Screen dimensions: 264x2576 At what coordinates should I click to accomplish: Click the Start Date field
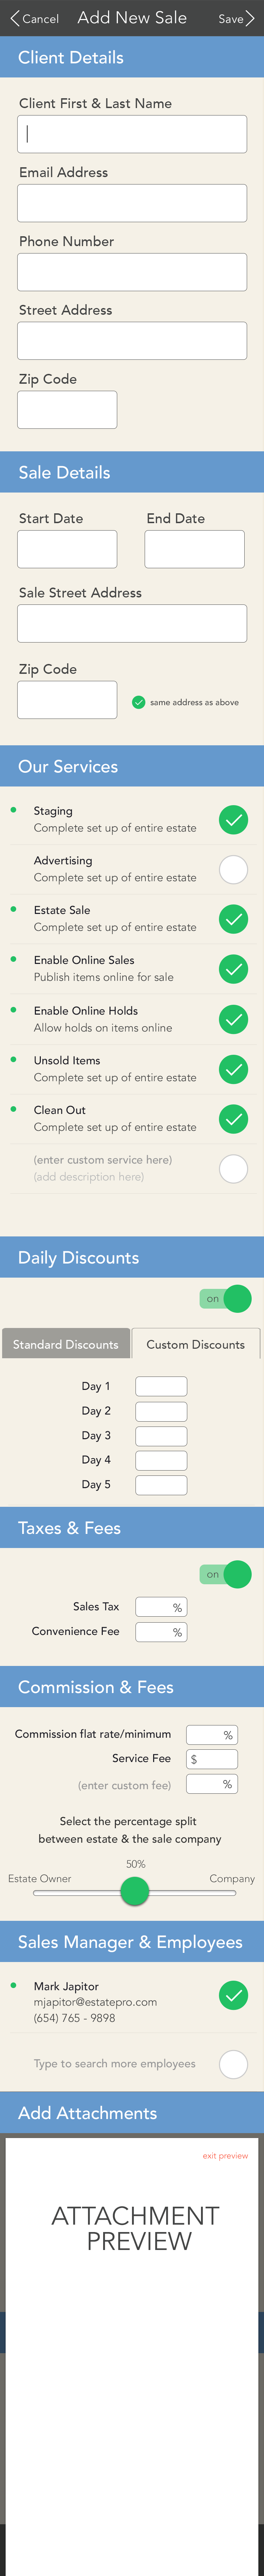tap(67, 549)
